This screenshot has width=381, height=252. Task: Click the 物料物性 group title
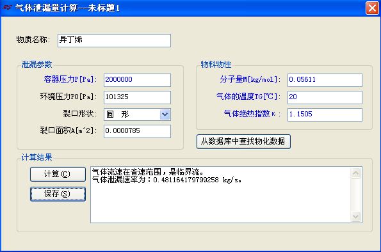pos(216,65)
